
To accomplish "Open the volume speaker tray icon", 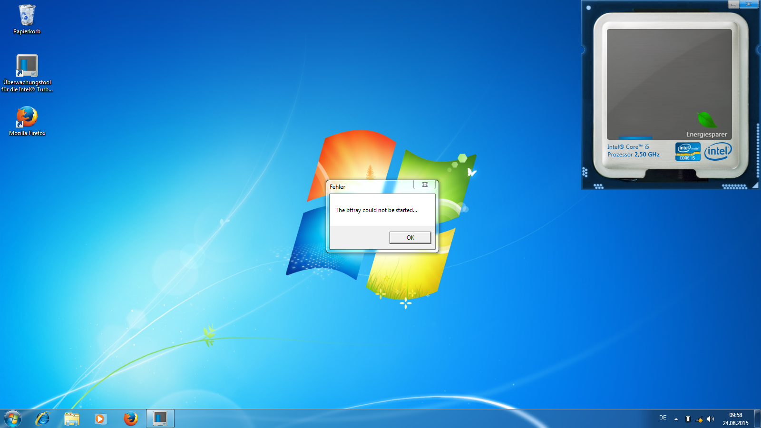I will [x=711, y=419].
